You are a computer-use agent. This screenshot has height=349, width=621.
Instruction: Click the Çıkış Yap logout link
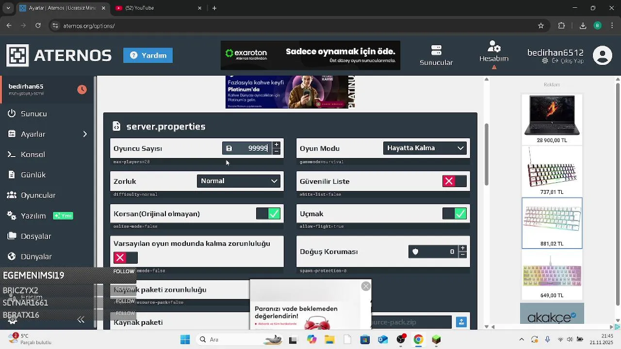pyautogui.click(x=568, y=61)
